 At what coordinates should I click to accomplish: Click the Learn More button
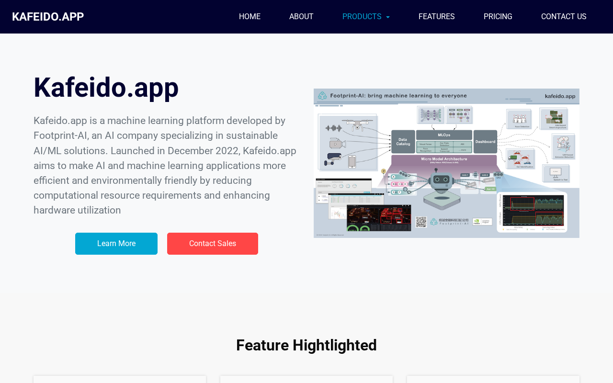[x=116, y=244]
